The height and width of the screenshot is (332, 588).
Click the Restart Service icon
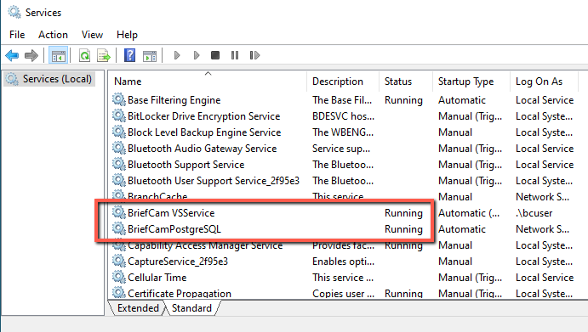(254, 55)
